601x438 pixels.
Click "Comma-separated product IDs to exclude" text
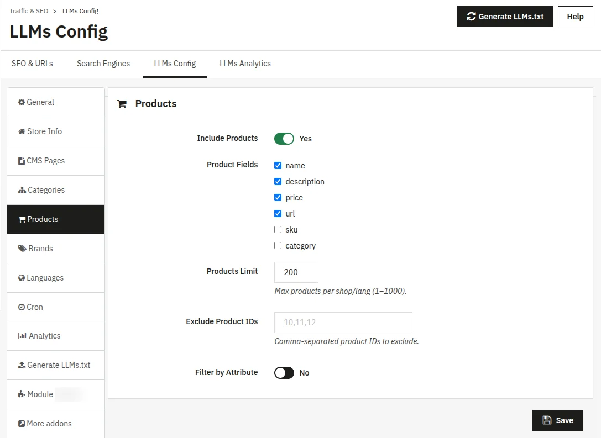(x=347, y=341)
